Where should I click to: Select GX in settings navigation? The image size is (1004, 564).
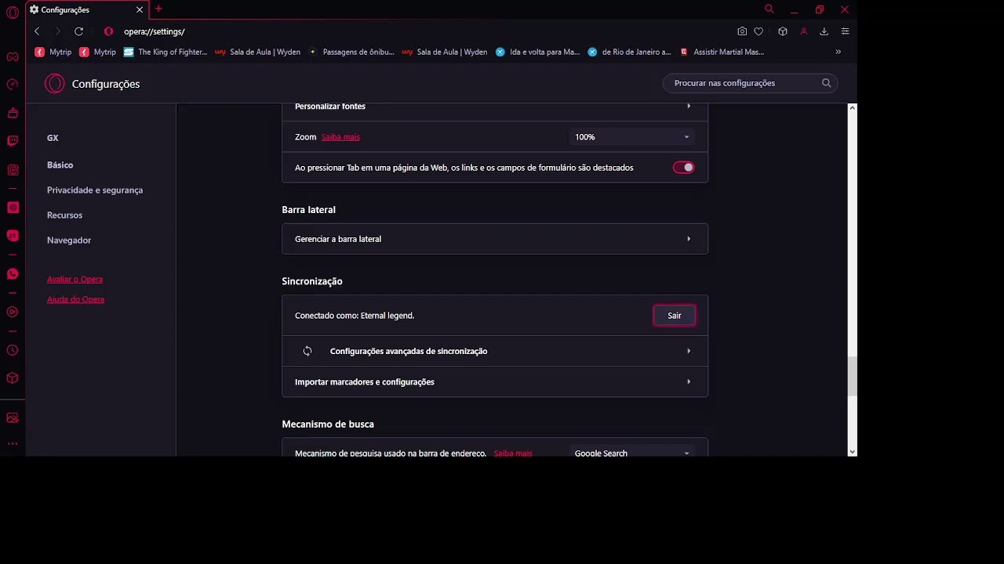click(x=53, y=138)
